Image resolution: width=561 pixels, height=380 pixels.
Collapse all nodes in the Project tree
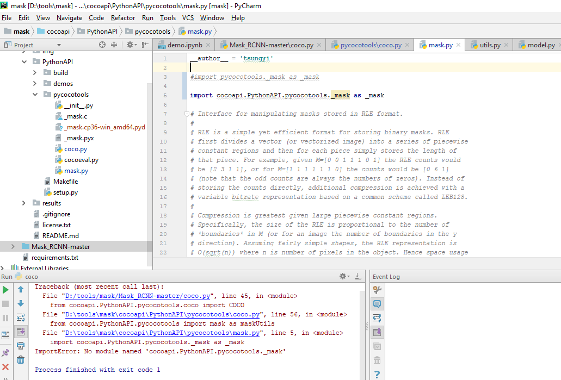click(114, 45)
